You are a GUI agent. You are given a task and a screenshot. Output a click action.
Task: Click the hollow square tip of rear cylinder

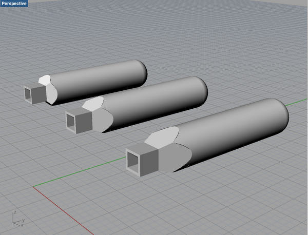[34, 93]
